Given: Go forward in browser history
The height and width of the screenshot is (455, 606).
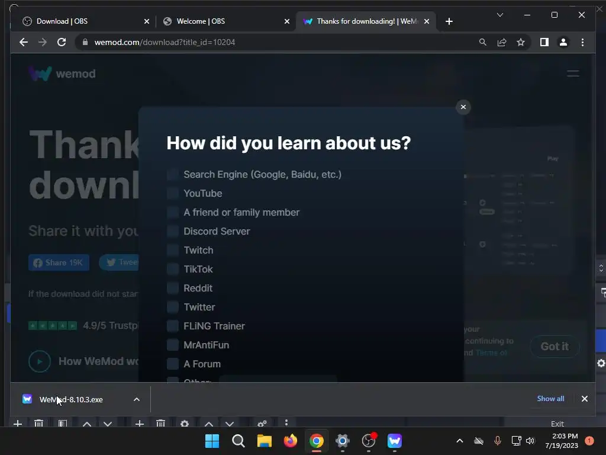Looking at the screenshot, I should (x=43, y=42).
